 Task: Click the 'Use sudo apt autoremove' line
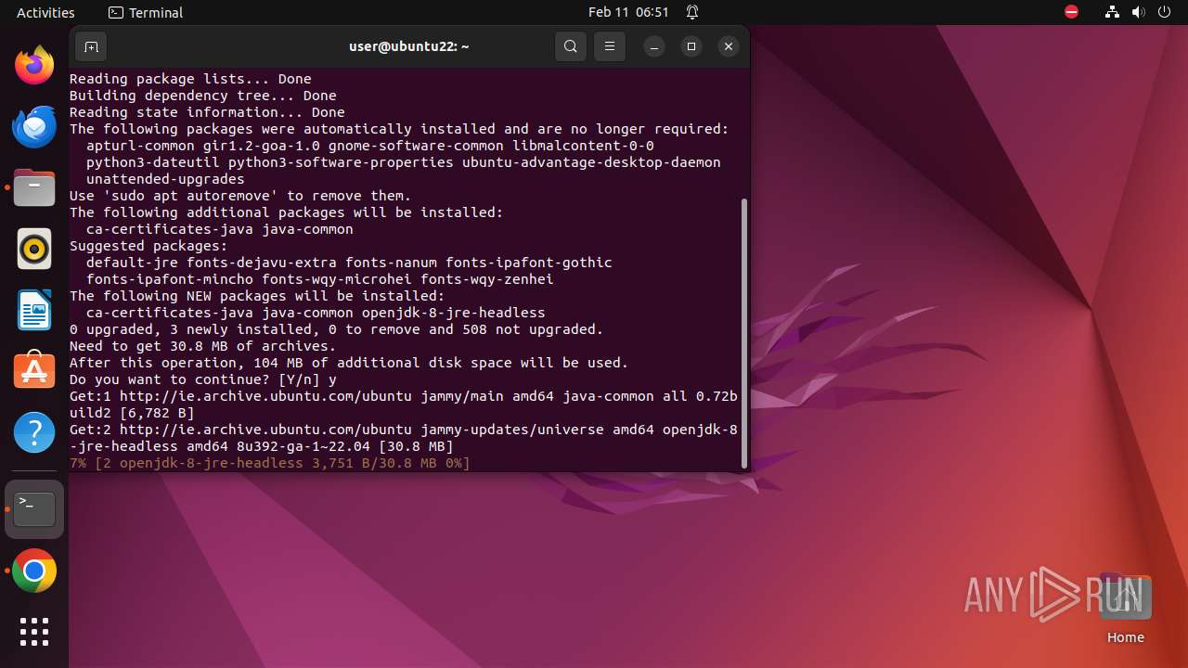(x=240, y=196)
